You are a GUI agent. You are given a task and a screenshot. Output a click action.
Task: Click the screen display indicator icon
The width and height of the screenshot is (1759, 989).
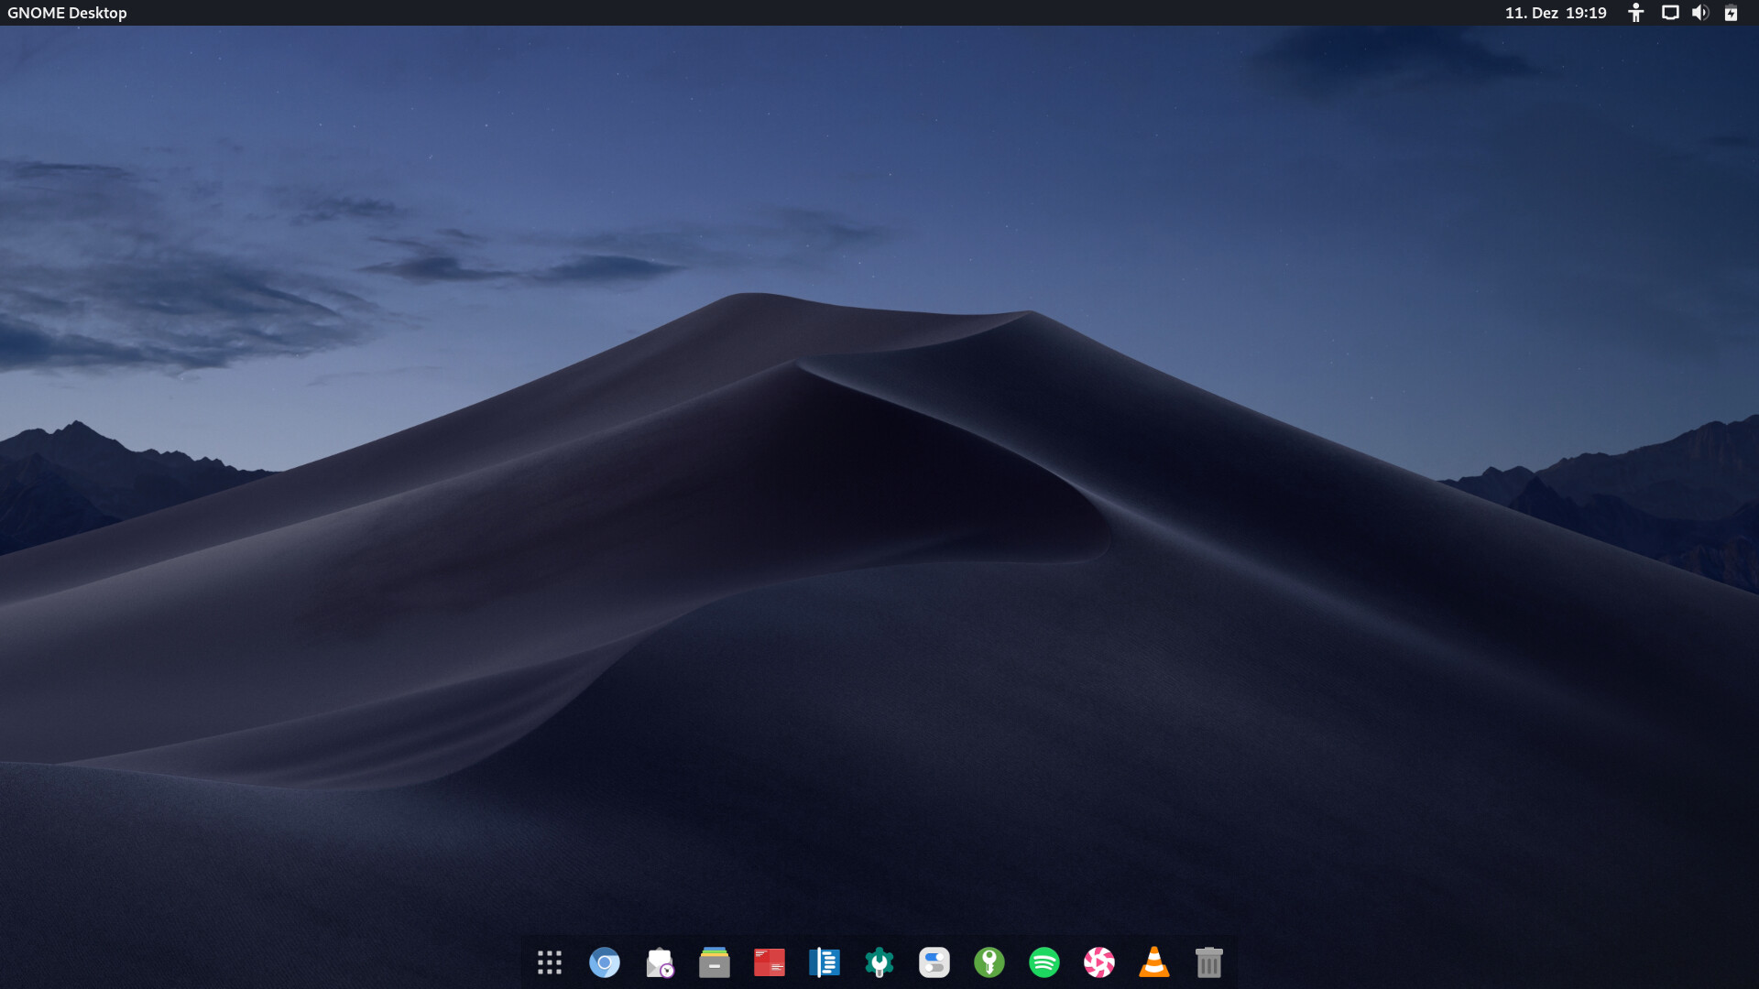[1670, 13]
